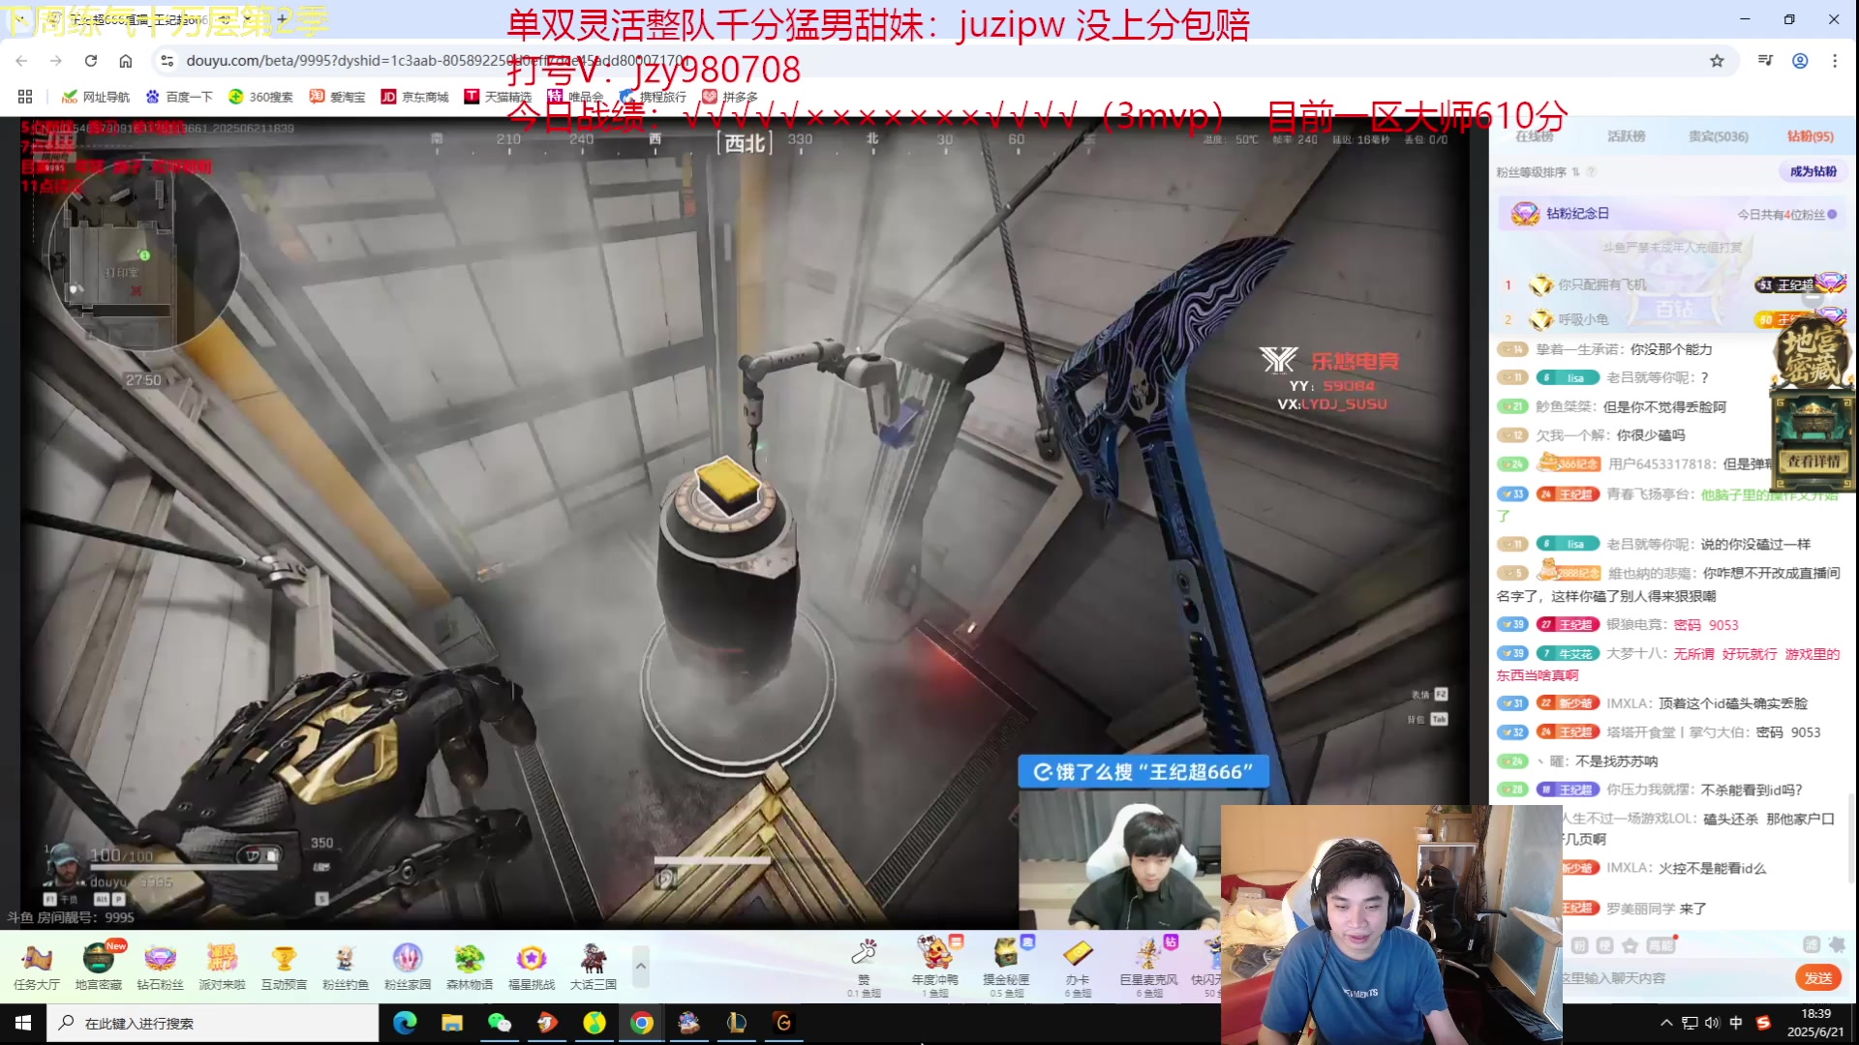Switch to the 在线榜 tab
The width and height of the screenshot is (1859, 1045).
click(1535, 136)
